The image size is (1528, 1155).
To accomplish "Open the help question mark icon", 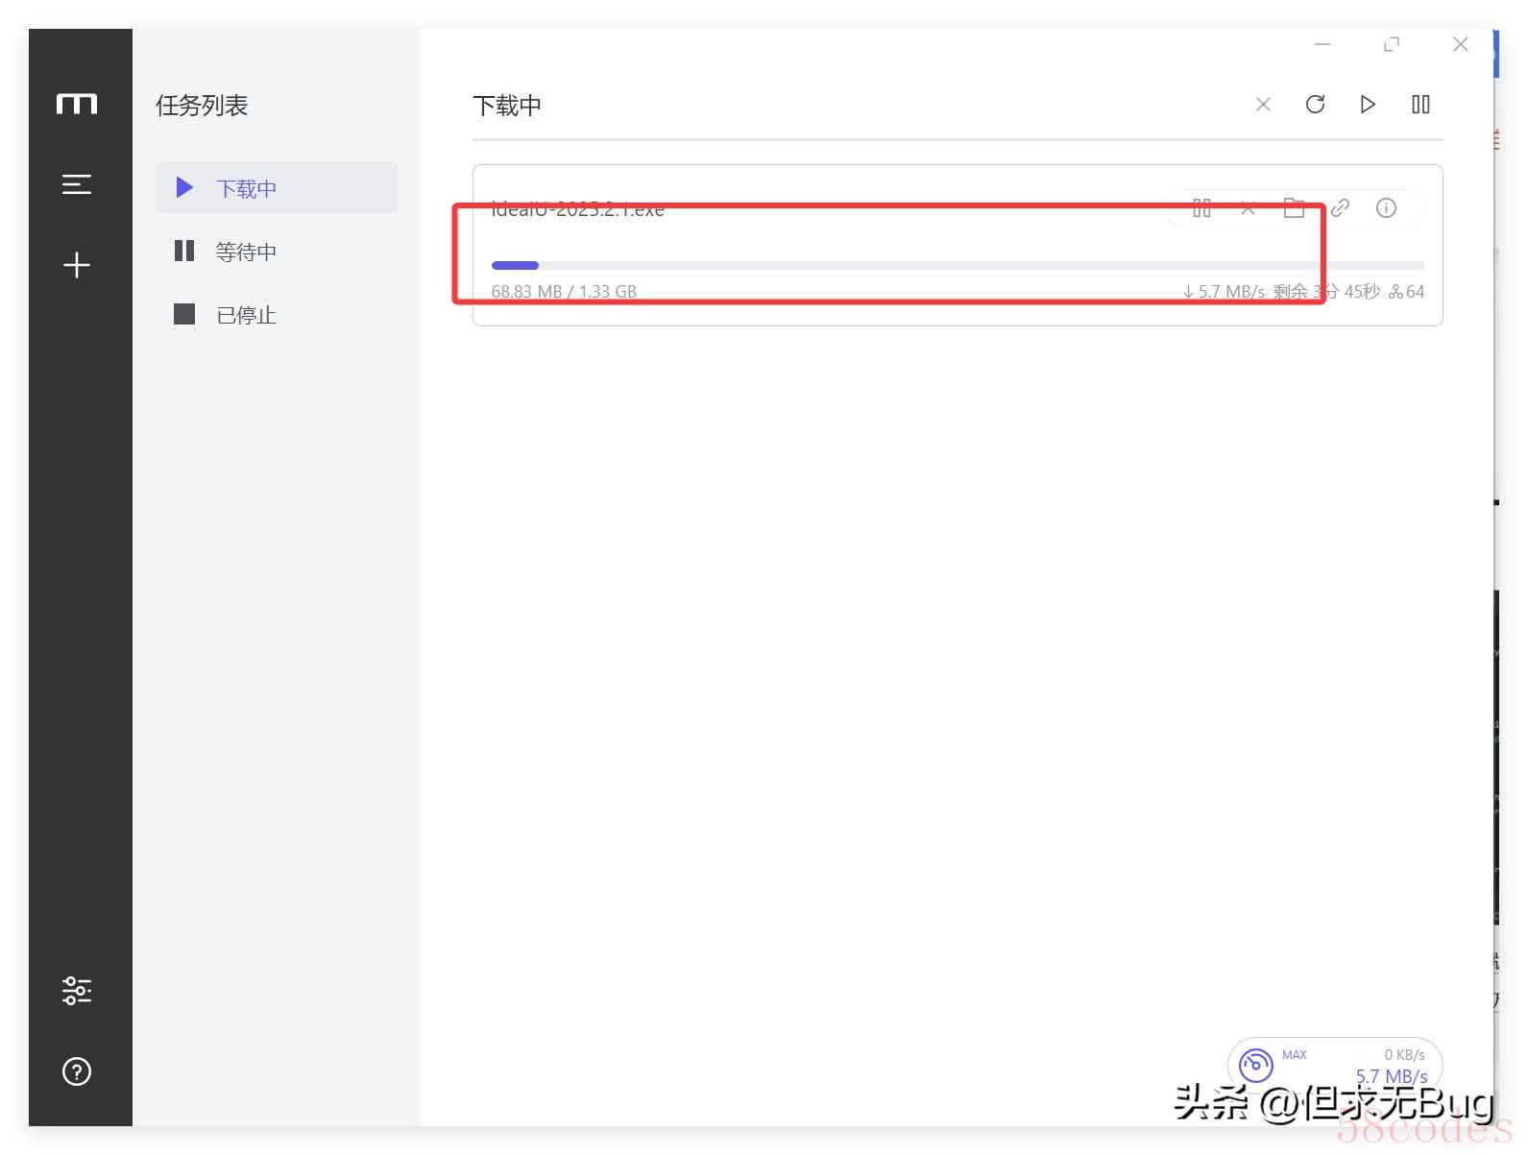I will point(77,1071).
